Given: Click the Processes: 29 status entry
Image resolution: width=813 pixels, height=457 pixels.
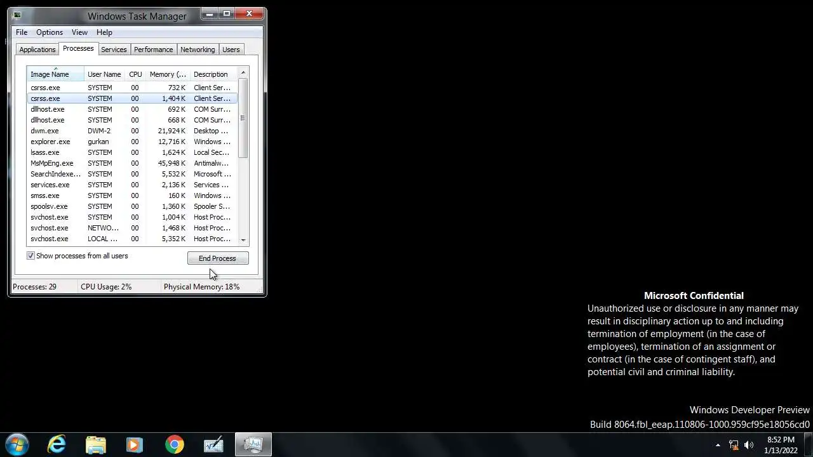Looking at the screenshot, I should click(35, 287).
